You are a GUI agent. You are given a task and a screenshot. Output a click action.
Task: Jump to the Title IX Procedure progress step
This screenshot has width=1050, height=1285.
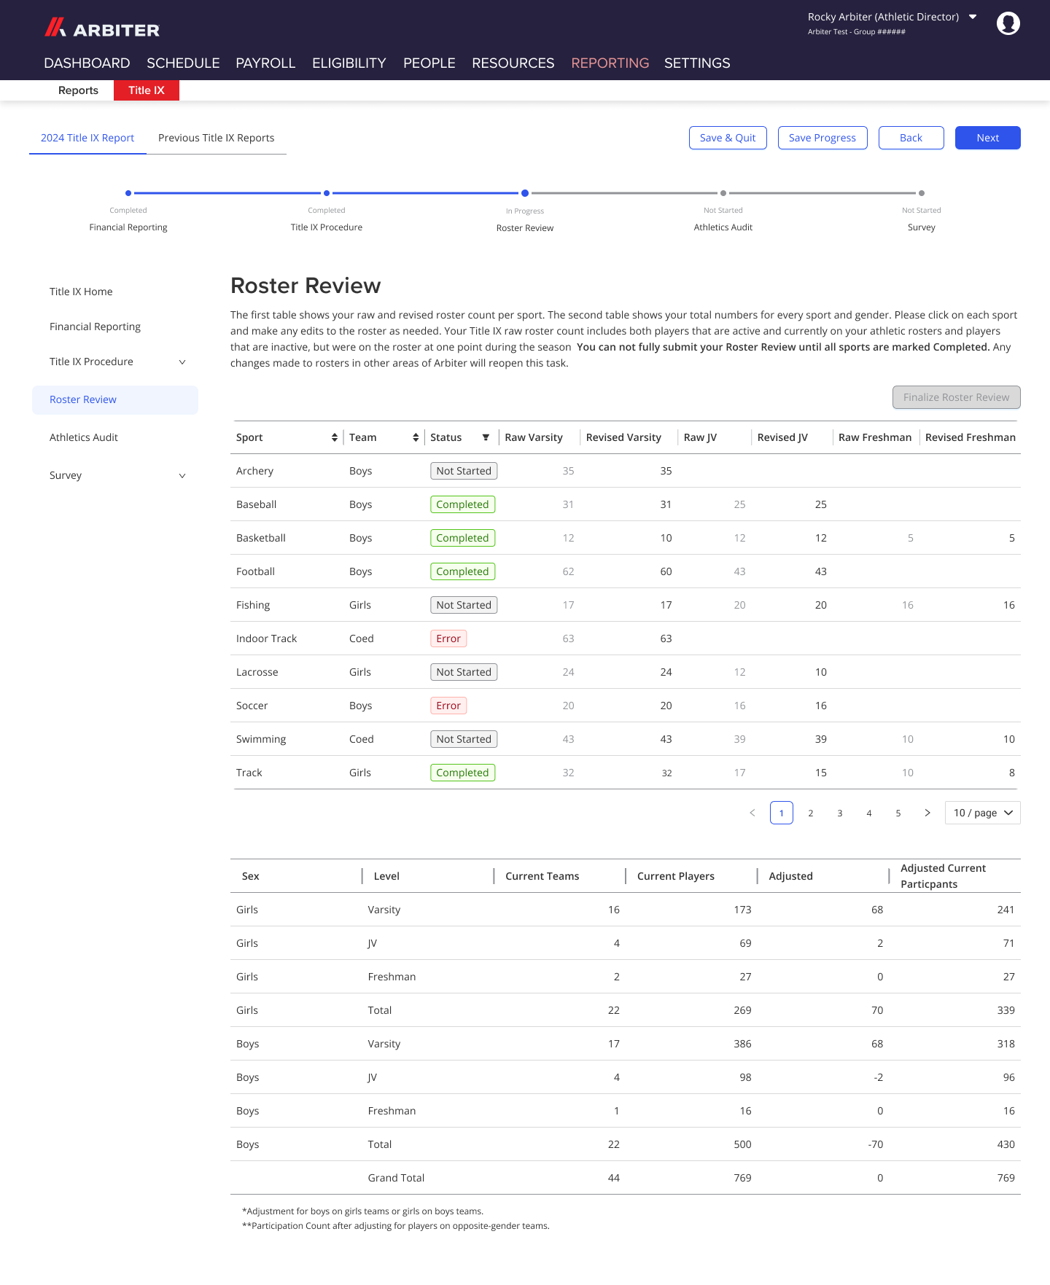tap(327, 211)
